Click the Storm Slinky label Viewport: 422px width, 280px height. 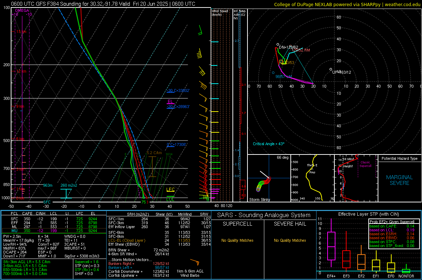259,200
